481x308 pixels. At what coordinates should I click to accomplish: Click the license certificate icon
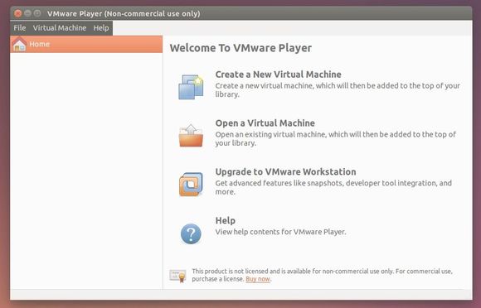(x=178, y=276)
